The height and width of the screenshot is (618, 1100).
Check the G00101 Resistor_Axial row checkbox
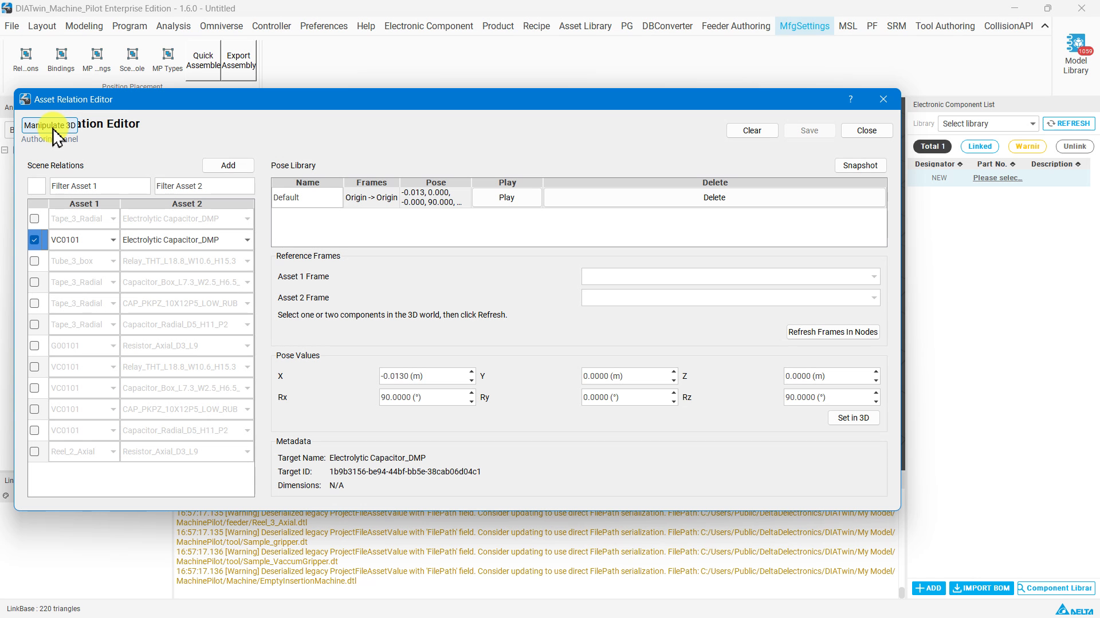pyautogui.click(x=34, y=346)
